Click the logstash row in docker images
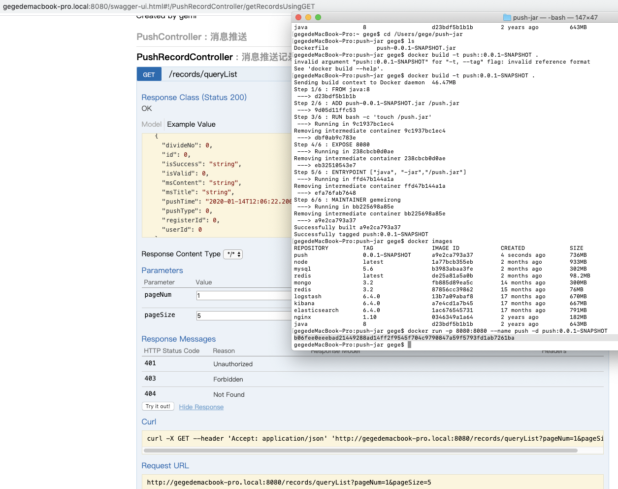Viewport: 618px width, 489px height. coord(440,296)
